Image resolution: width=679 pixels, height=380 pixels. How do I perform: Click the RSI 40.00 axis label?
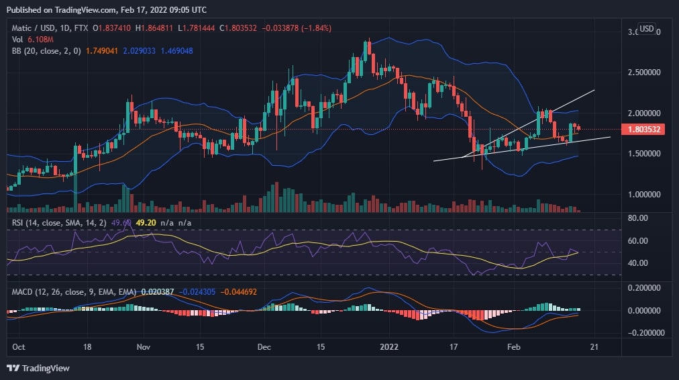pos(638,263)
